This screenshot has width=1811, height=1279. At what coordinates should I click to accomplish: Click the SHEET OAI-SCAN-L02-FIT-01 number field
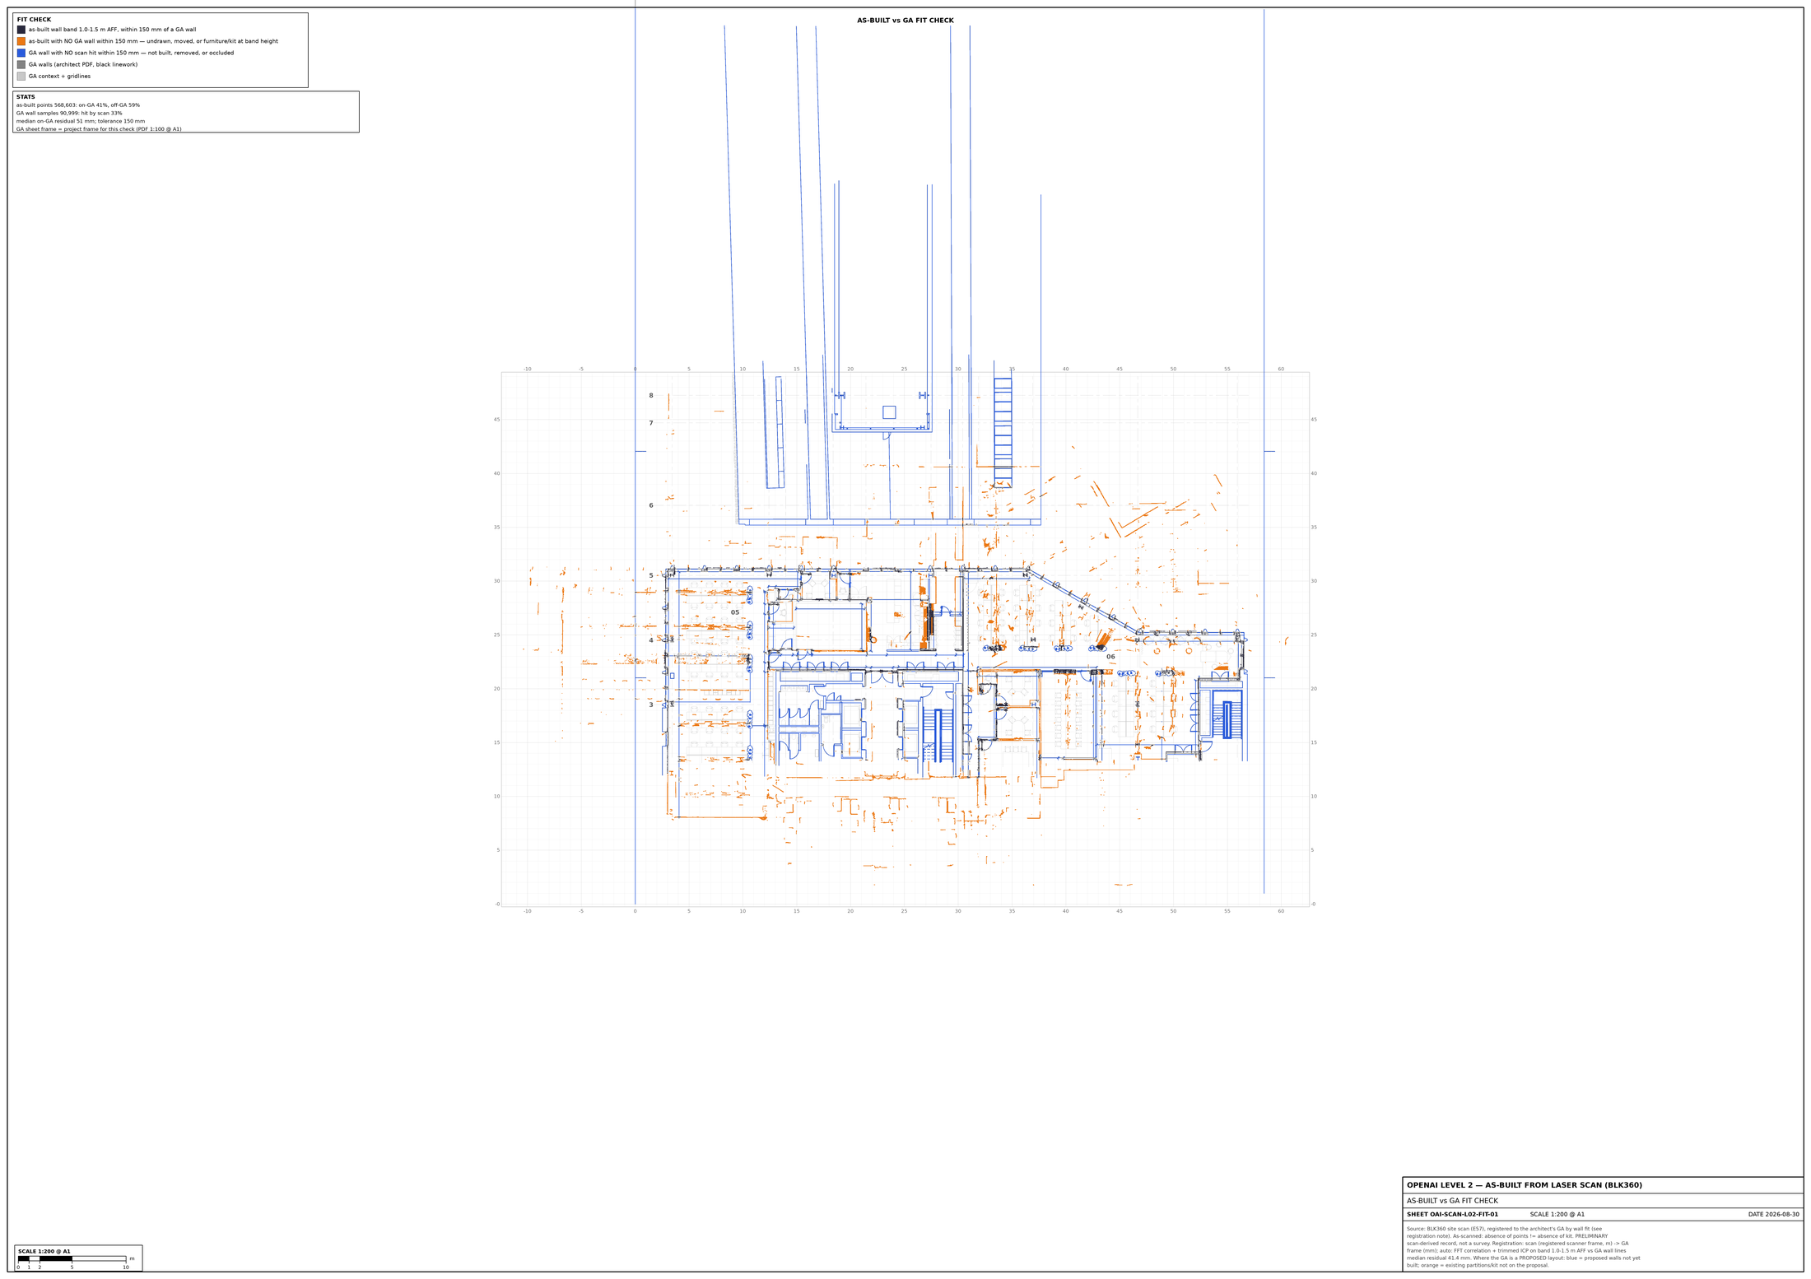pos(1452,1214)
